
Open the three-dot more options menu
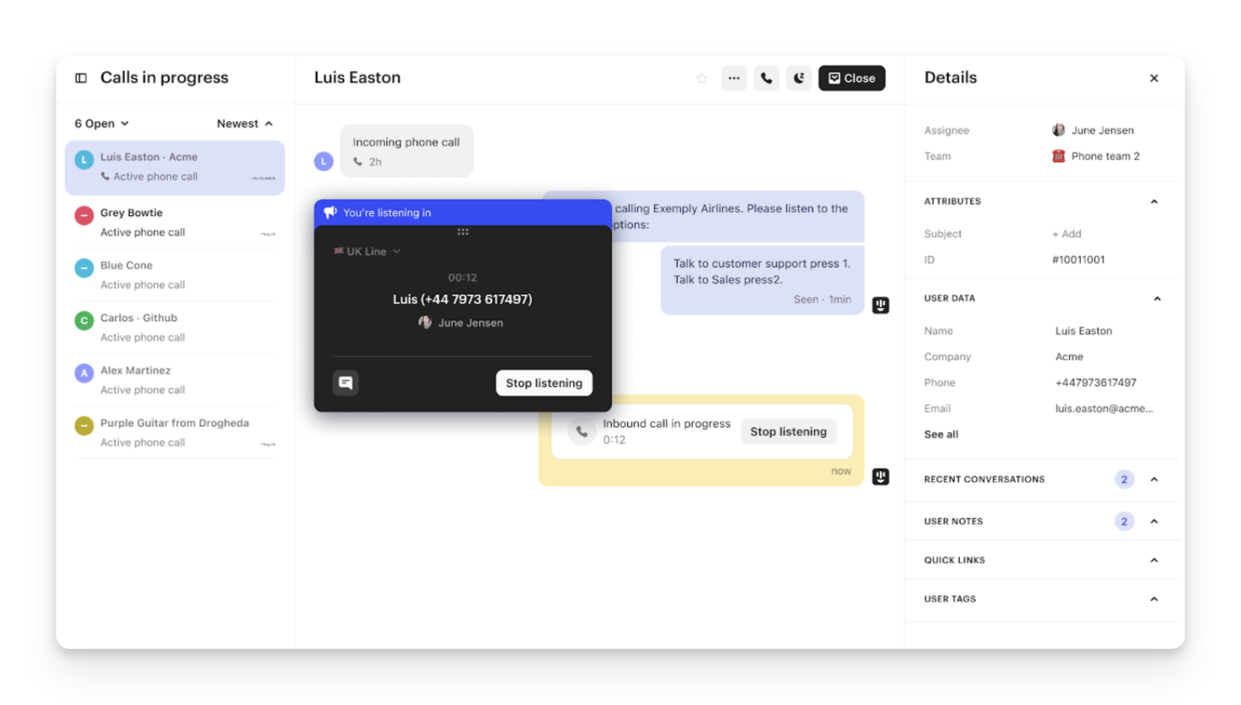click(x=734, y=78)
